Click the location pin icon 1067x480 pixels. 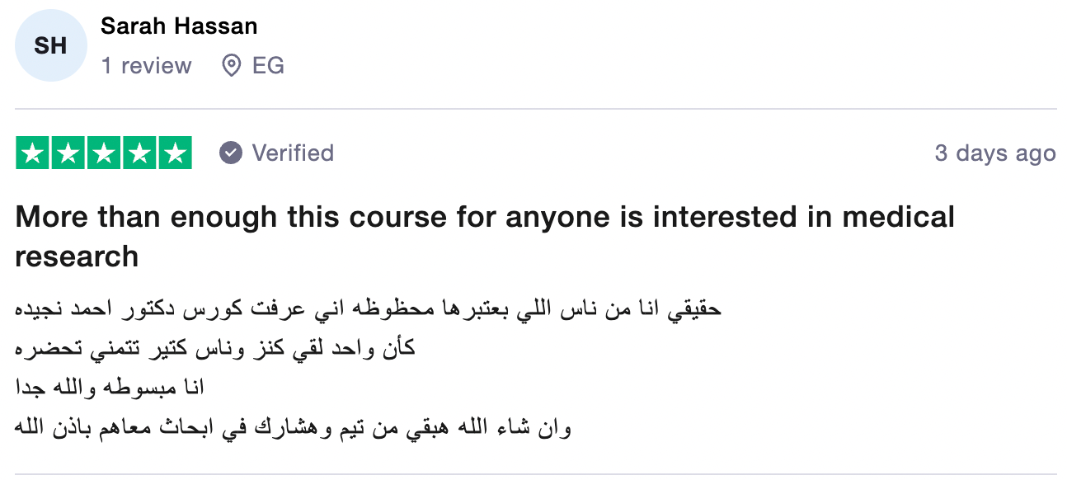click(232, 66)
